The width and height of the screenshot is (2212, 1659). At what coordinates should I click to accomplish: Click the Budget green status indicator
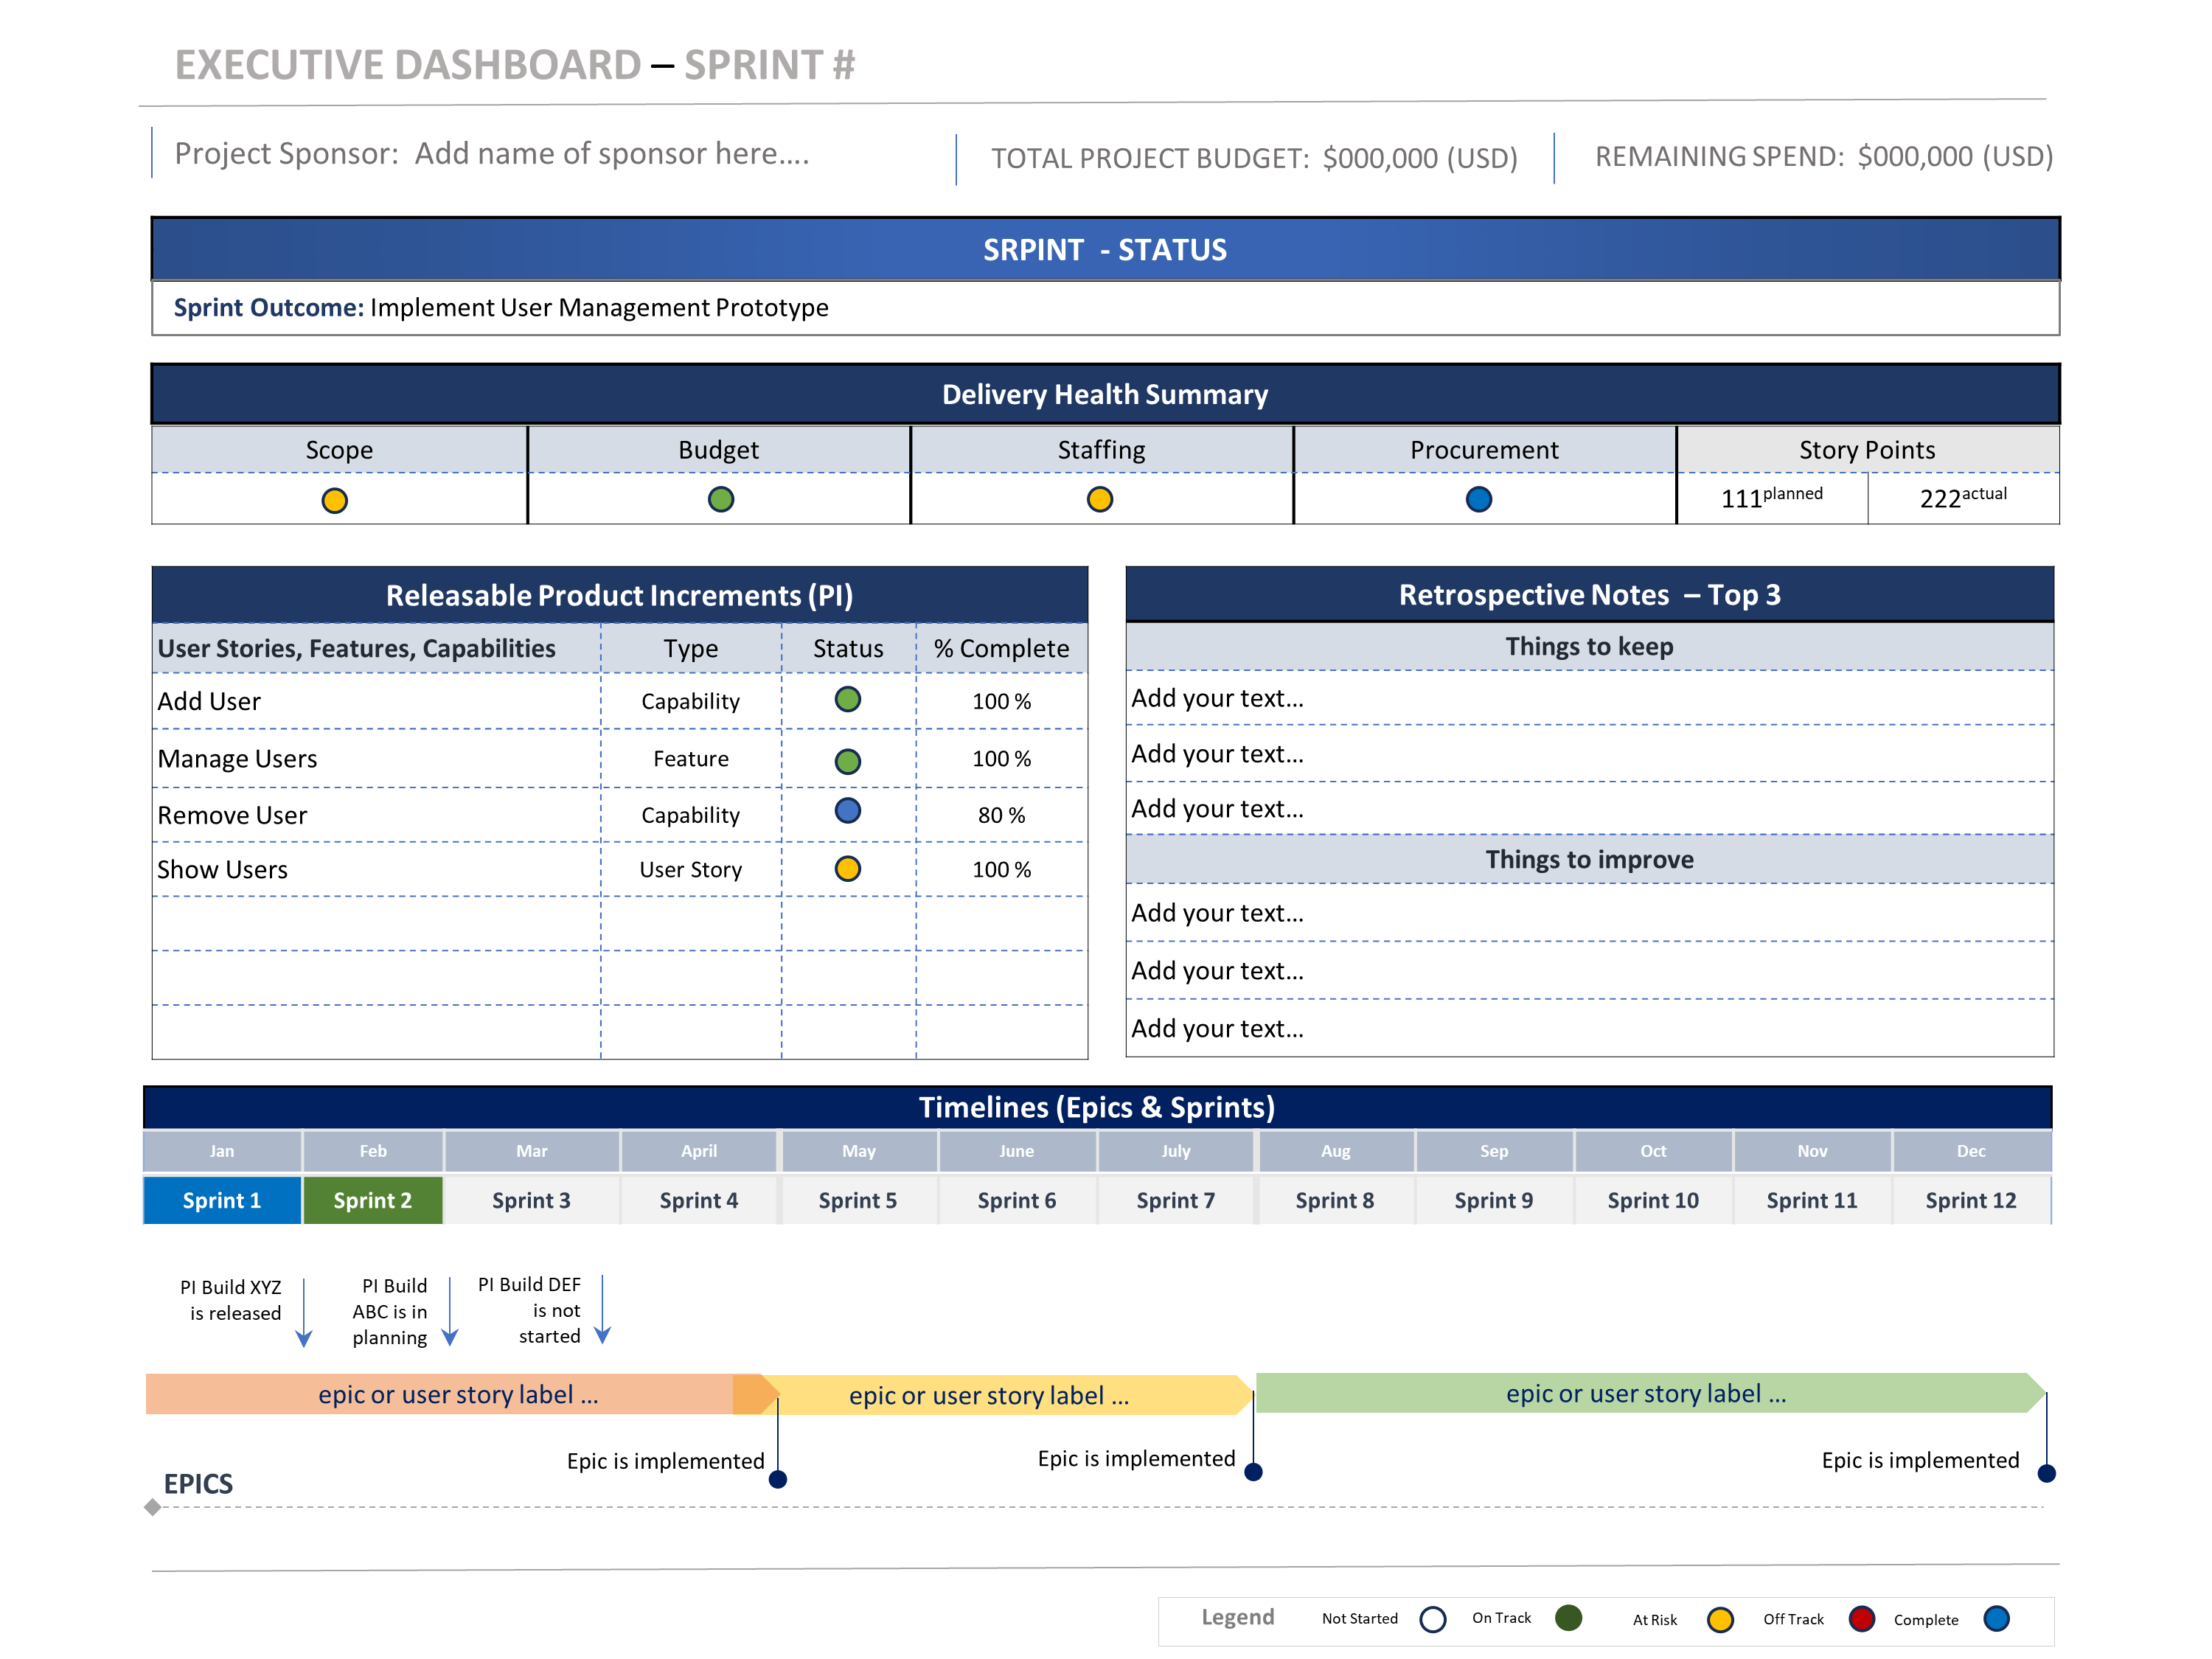coord(720,499)
